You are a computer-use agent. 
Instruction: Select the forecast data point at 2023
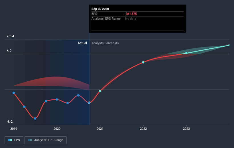click(186, 53)
